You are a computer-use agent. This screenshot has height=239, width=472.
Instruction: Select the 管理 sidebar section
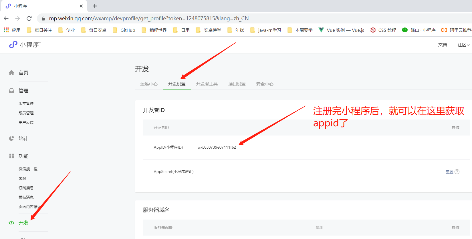pyautogui.click(x=19, y=91)
